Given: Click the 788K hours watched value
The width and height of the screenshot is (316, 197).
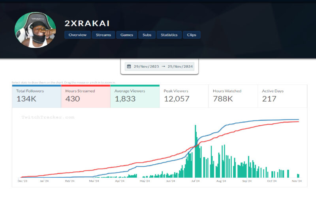Looking at the screenshot, I should (223, 99).
